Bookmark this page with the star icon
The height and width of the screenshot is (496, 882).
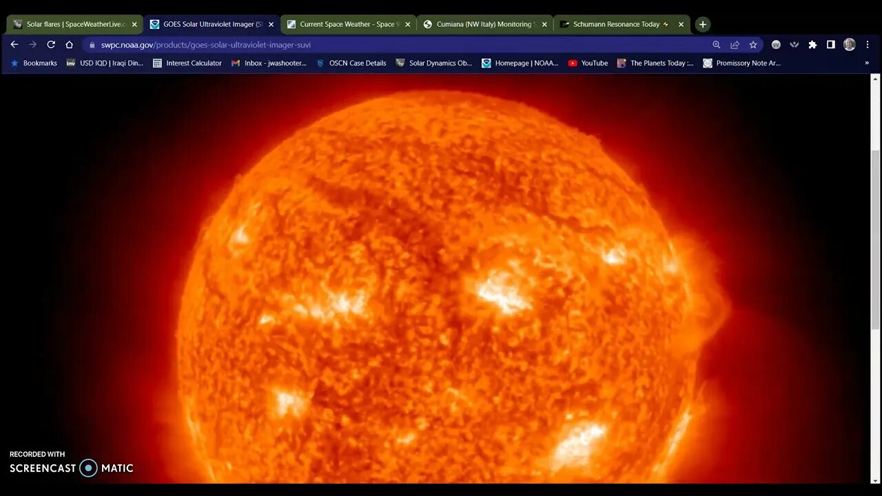753,45
